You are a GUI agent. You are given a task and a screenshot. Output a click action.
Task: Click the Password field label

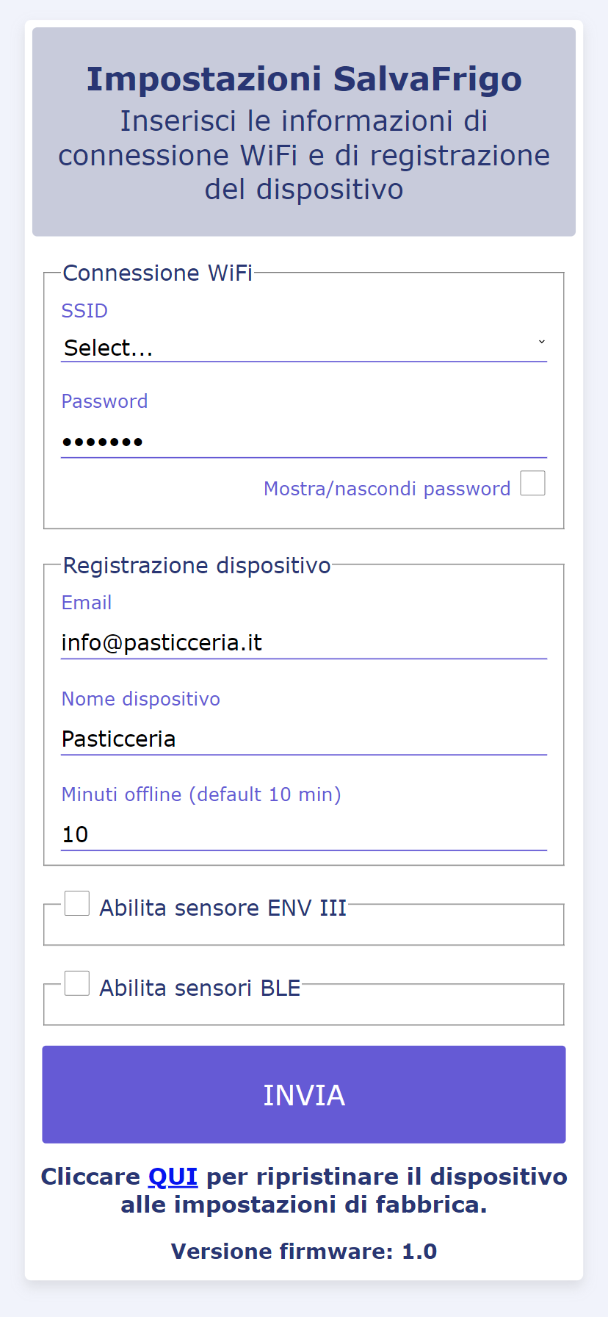104,401
